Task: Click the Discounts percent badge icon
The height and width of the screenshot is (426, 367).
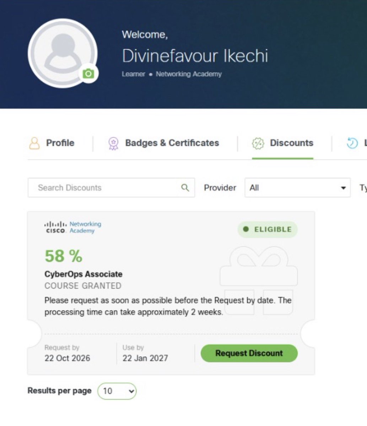Action: [x=258, y=143]
